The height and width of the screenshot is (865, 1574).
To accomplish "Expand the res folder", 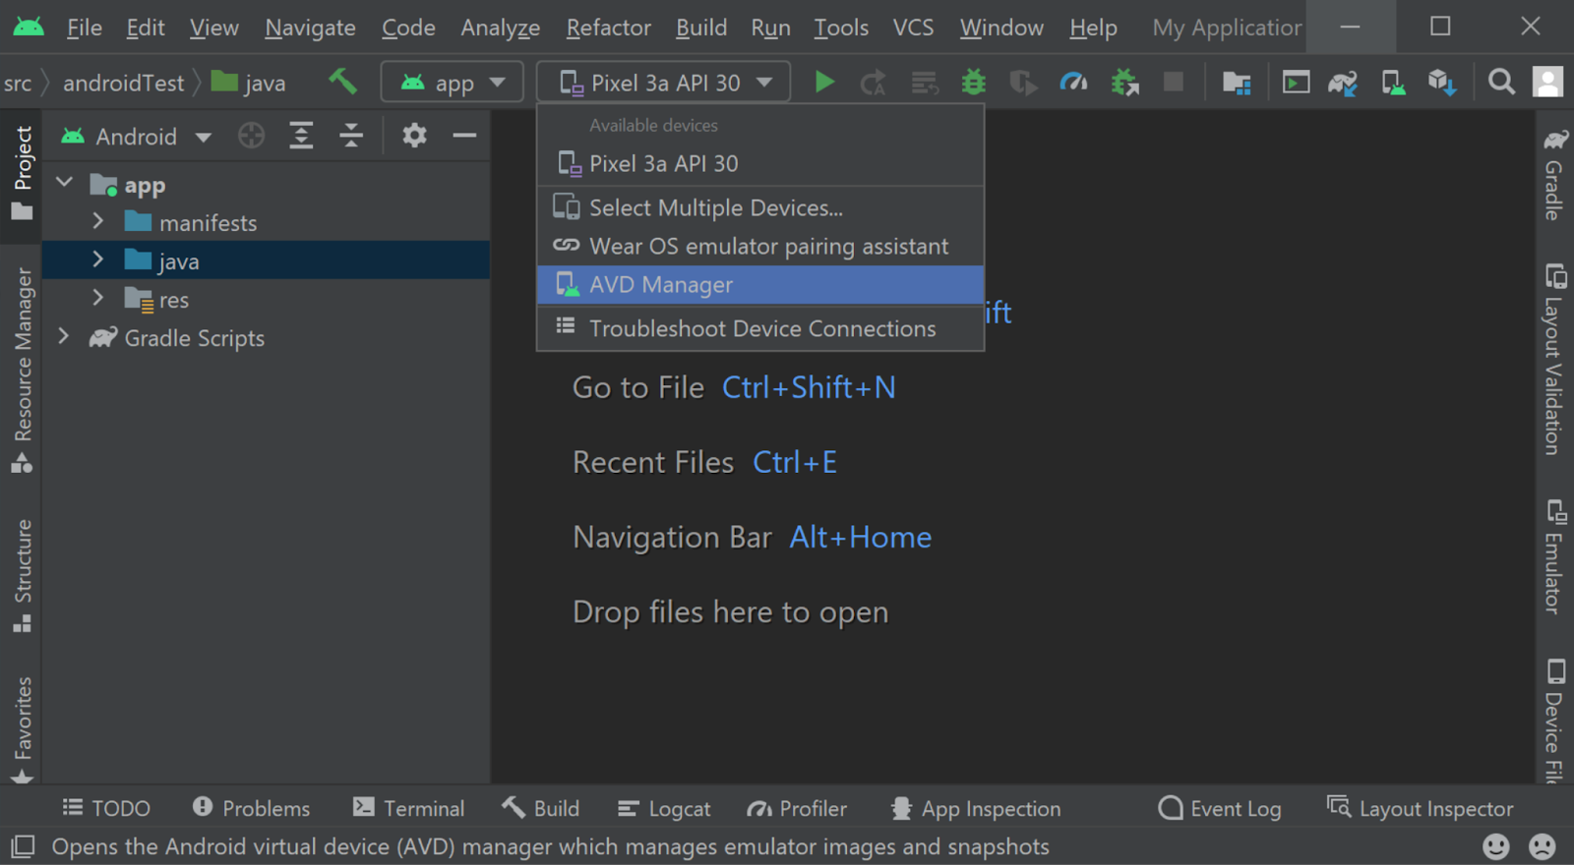I will tap(98, 298).
